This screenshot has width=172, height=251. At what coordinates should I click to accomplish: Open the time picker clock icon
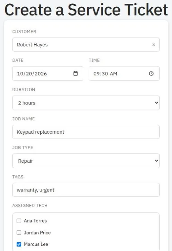(151, 74)
